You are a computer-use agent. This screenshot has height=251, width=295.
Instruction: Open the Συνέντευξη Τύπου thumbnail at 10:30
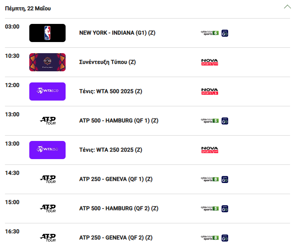[x=47, y=62]
